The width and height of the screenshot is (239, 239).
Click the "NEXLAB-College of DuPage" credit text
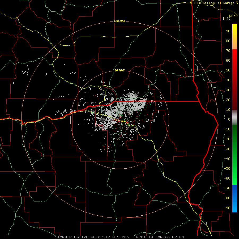click(212, 3)
